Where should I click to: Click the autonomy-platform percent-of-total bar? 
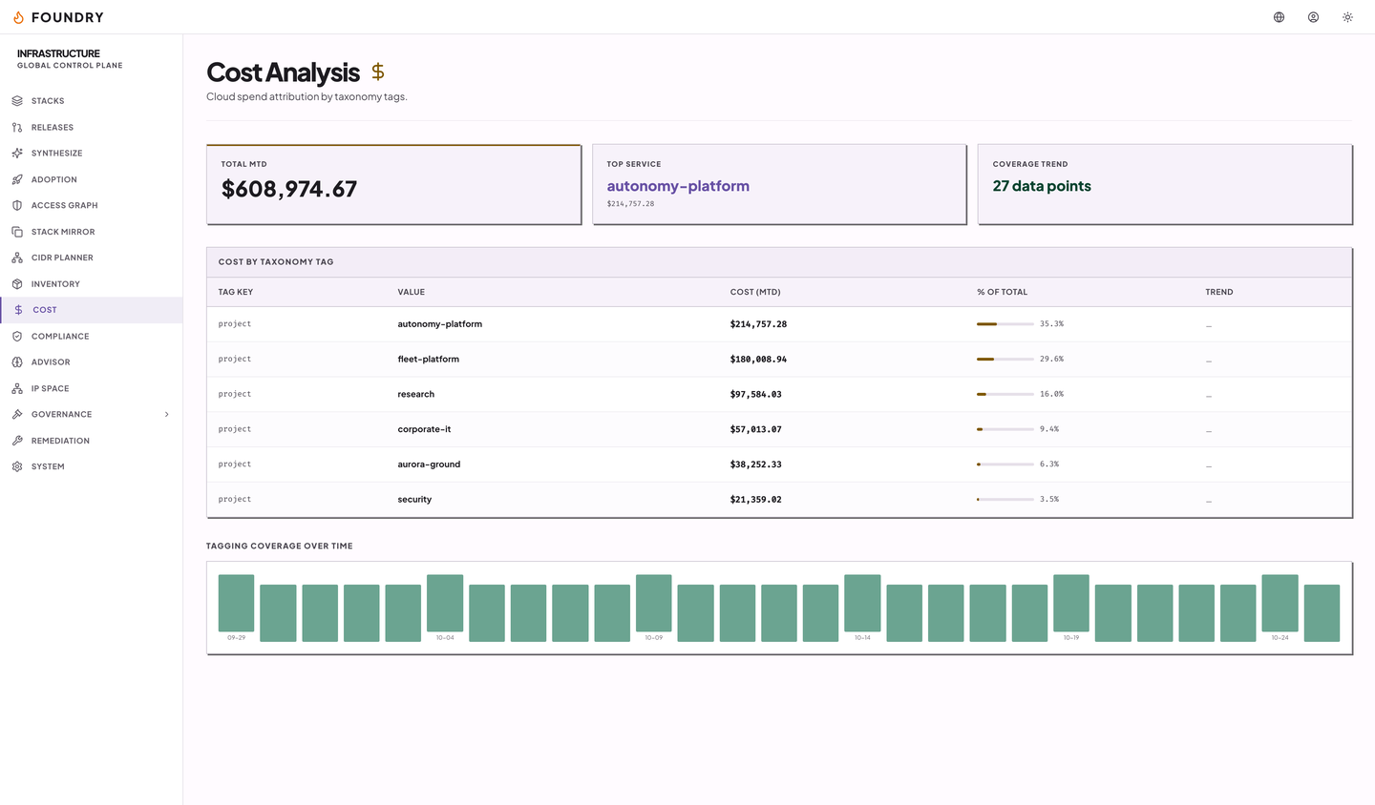(x=1005, y=324)
